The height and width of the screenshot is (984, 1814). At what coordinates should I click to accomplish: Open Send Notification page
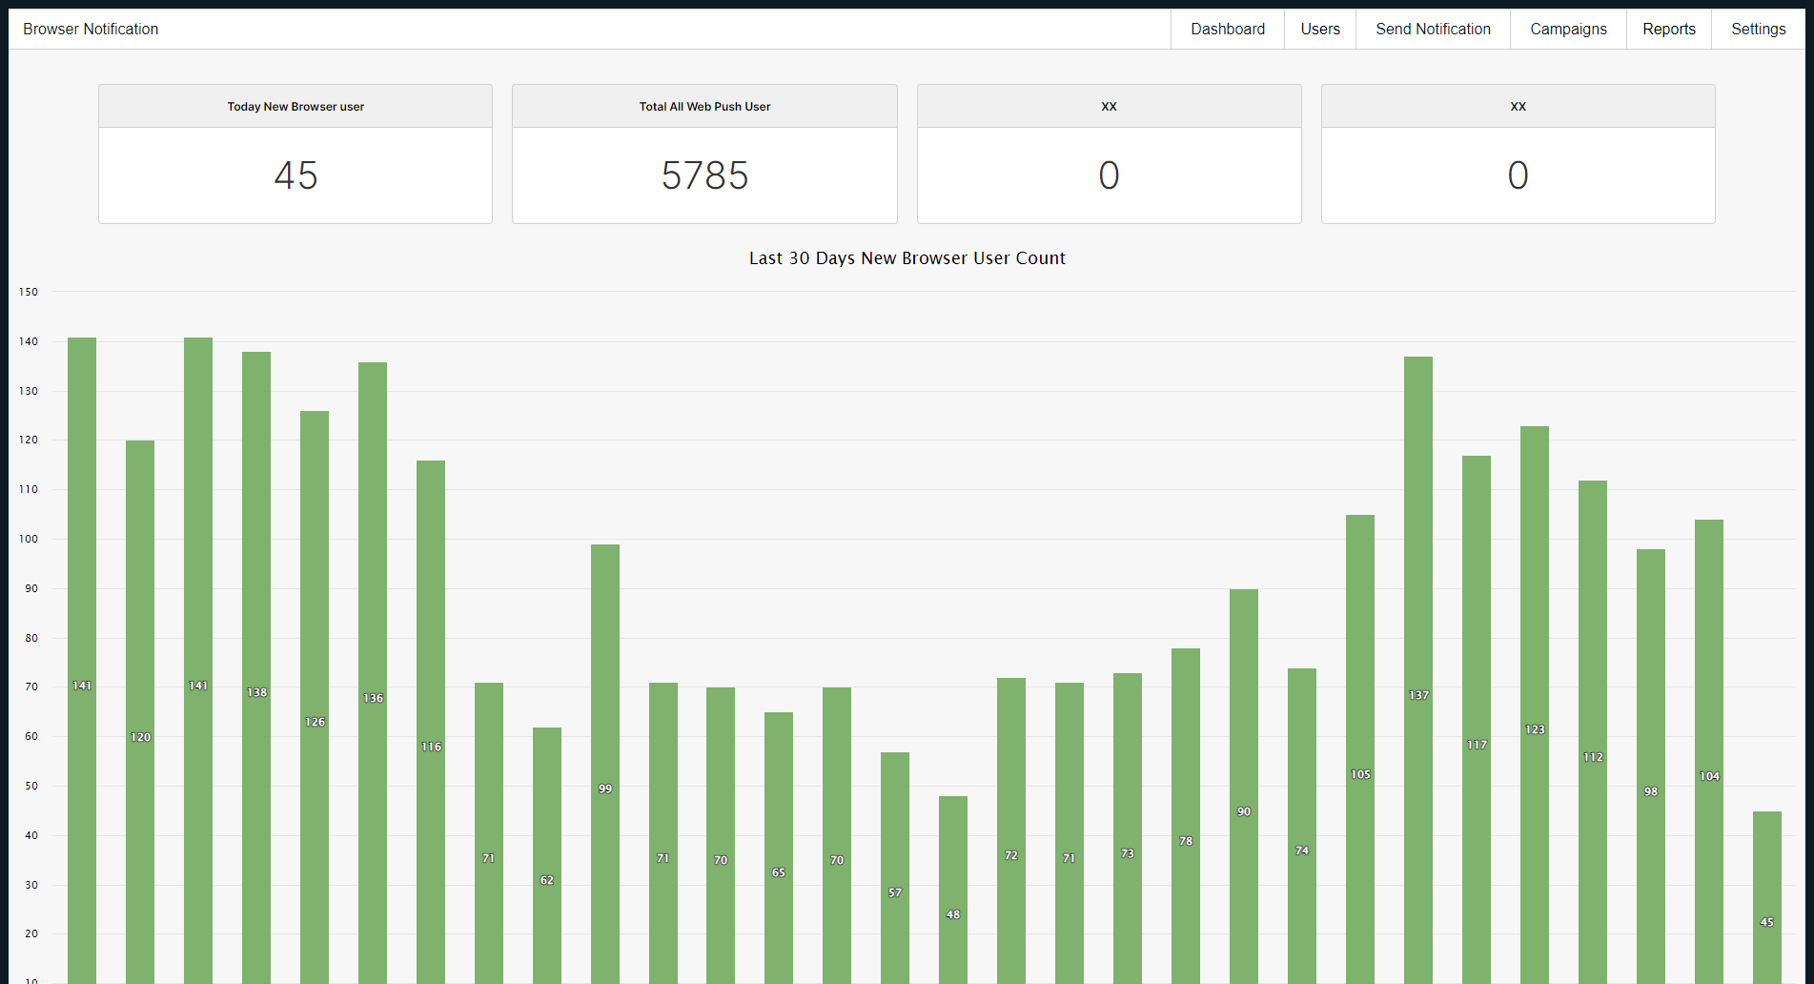pos(1433,30)
